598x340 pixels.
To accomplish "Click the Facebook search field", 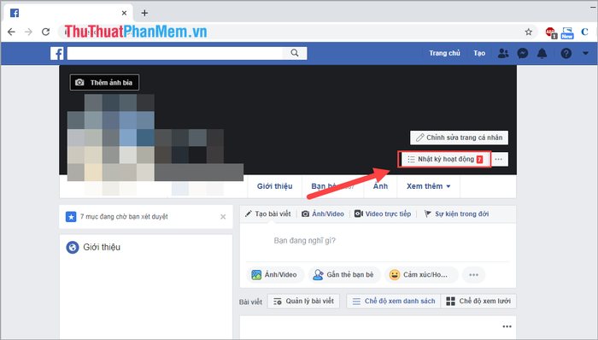I will (174, 53).
